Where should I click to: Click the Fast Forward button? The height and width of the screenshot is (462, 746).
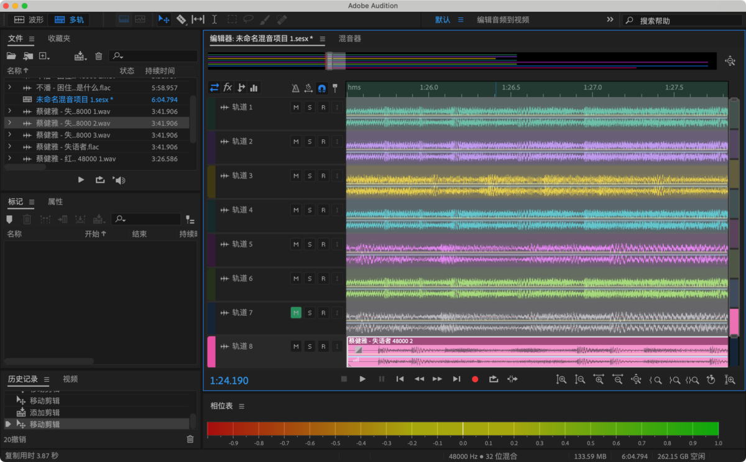click(438, 379)
